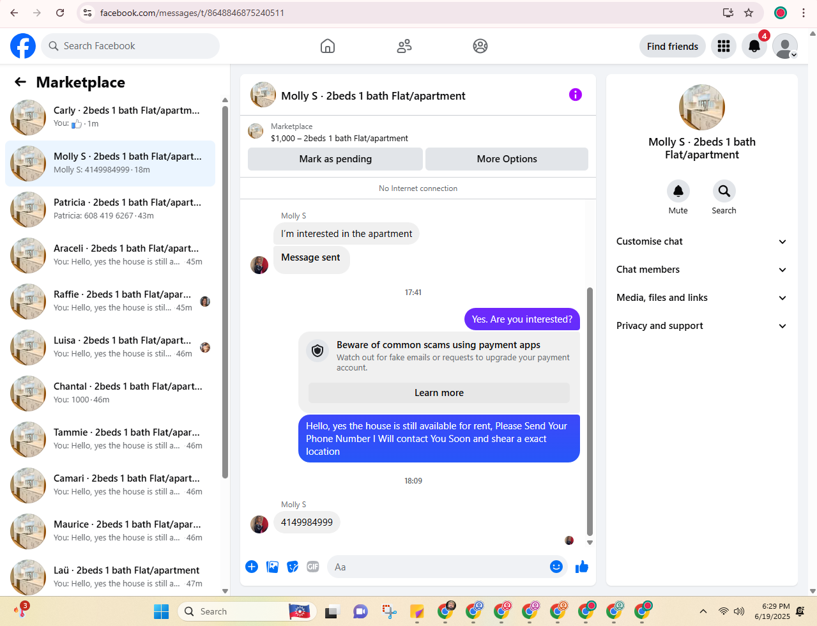Open the notifications bell with badge 4

tap(754, 46)
